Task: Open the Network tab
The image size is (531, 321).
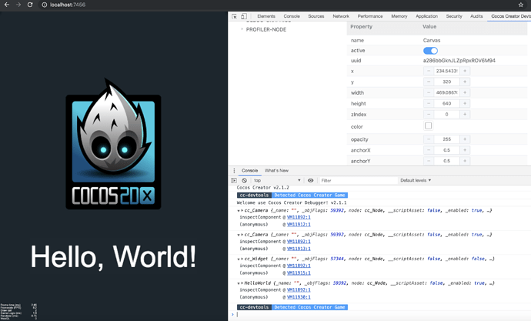Action: (341, 16)
